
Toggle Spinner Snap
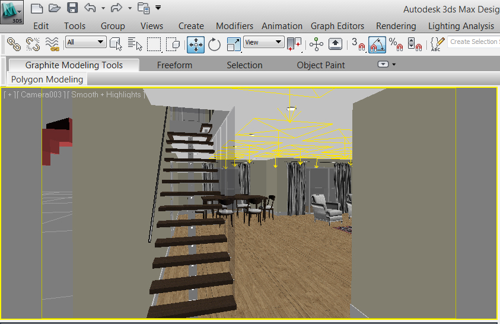point(415,45)
